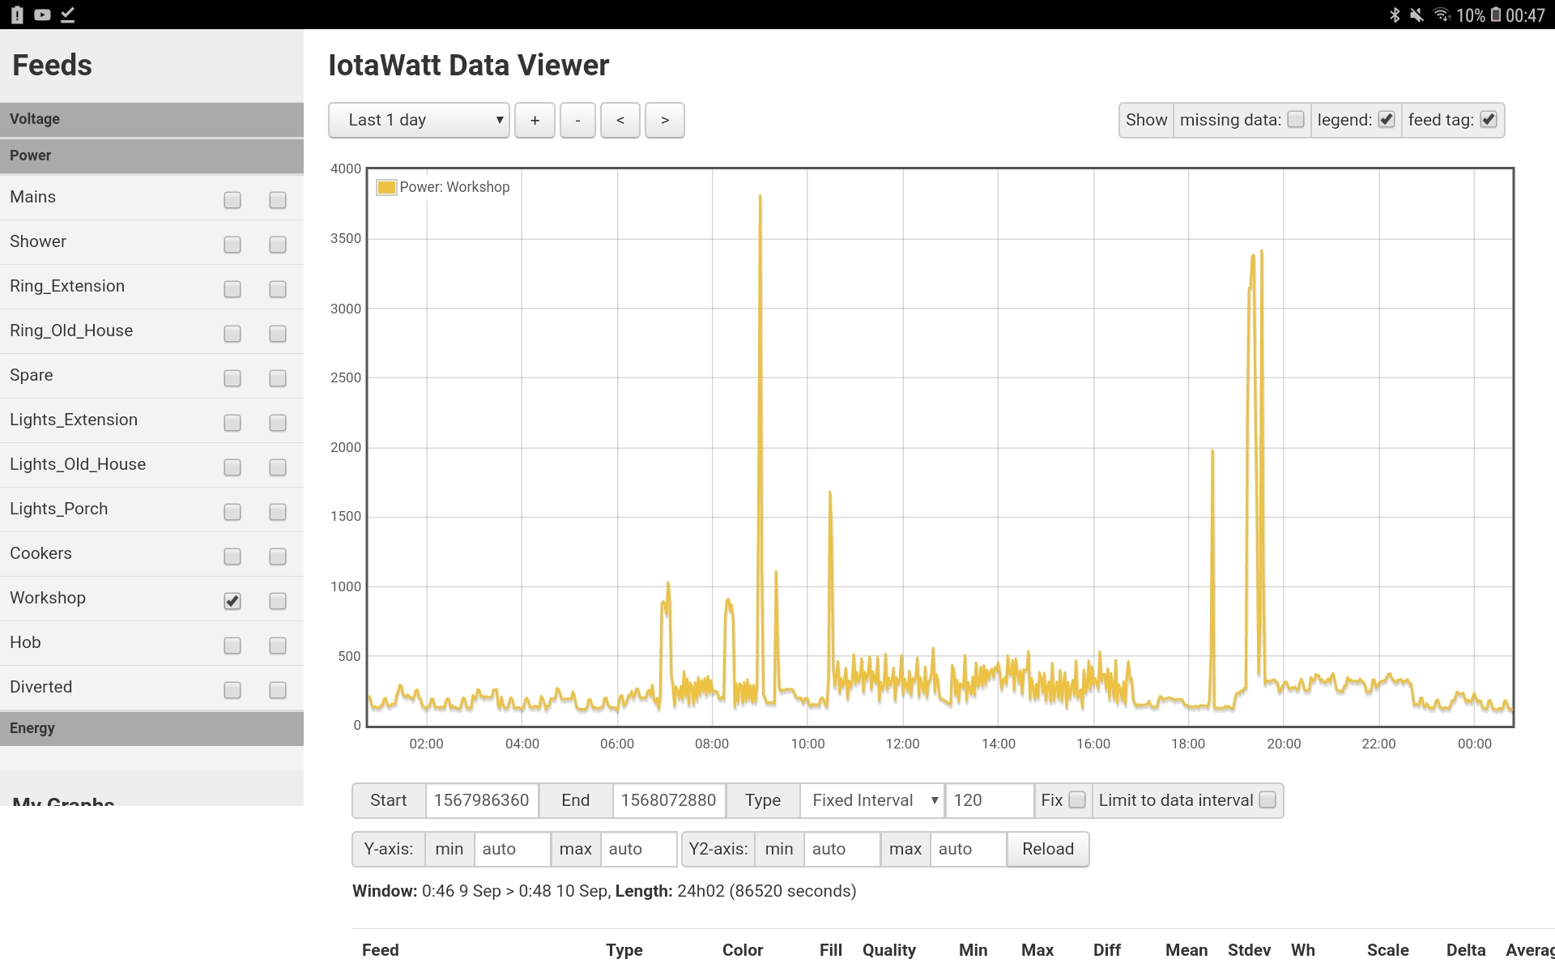Check Ring_Extension right checkbox
1555x972 pixels.
click(x=278, y=289)
